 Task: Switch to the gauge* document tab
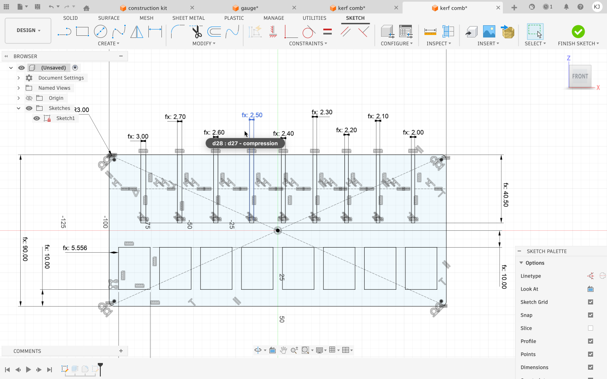[x=250, y=8]
